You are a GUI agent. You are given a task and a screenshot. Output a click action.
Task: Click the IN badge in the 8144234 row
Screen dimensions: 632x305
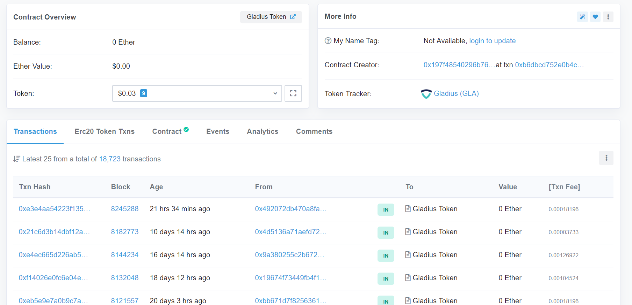pos(386,256)
